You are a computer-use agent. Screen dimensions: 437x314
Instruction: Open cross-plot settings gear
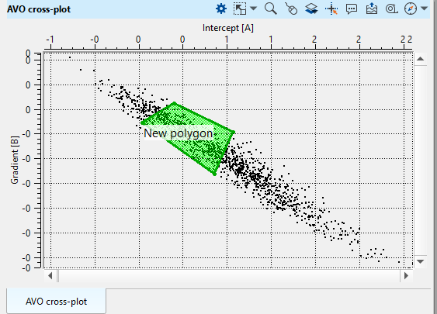click(221, 9)
